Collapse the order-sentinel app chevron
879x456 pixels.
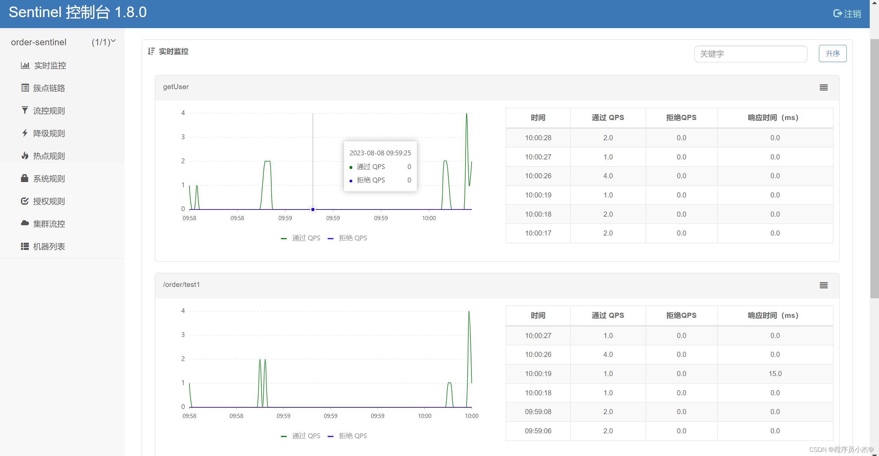(113, 41)
